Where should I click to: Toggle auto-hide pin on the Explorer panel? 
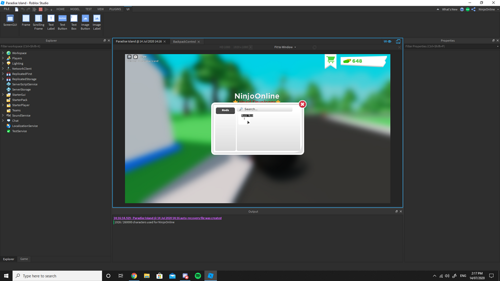click(x=105, y=40)
